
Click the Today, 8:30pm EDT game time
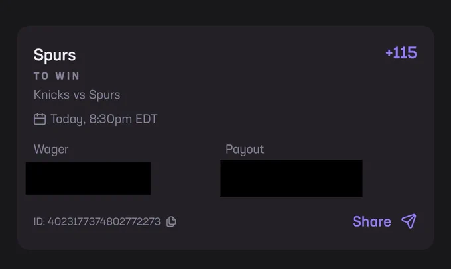coord(104,119)
